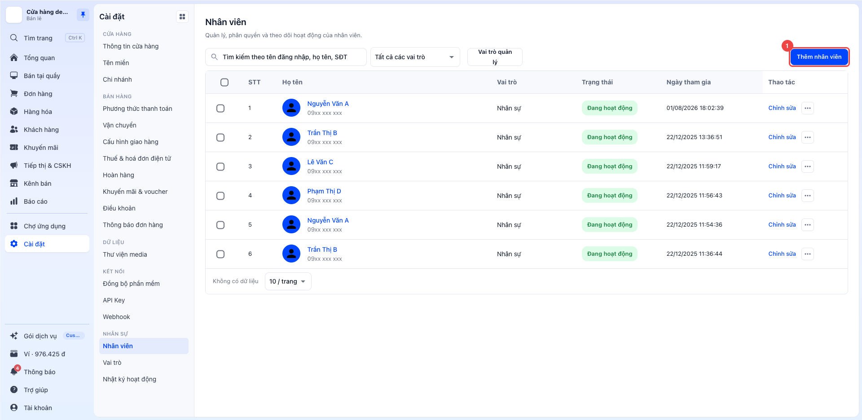Click the Tiếp thị & CSKH megaphone icon
Viewport: 862px width, 420px height.
14,165
